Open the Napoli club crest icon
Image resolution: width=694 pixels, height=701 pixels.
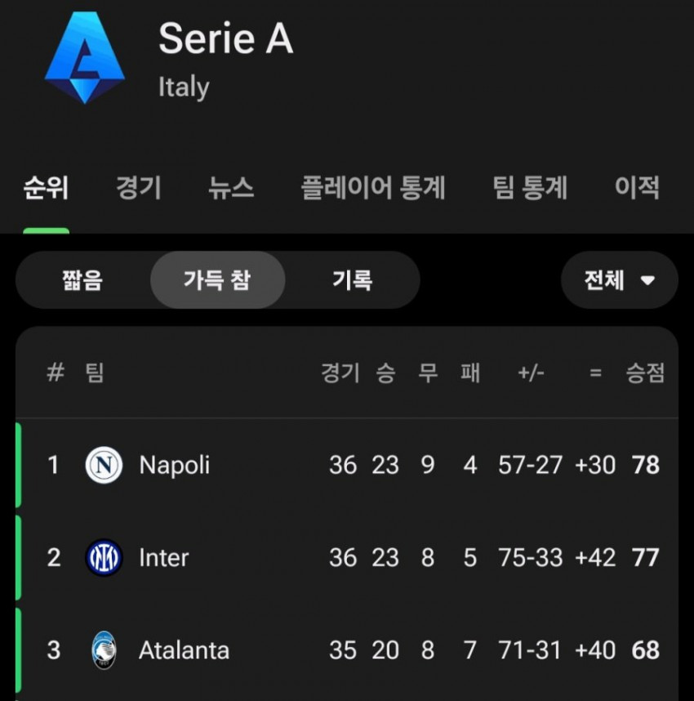point(104,465)
